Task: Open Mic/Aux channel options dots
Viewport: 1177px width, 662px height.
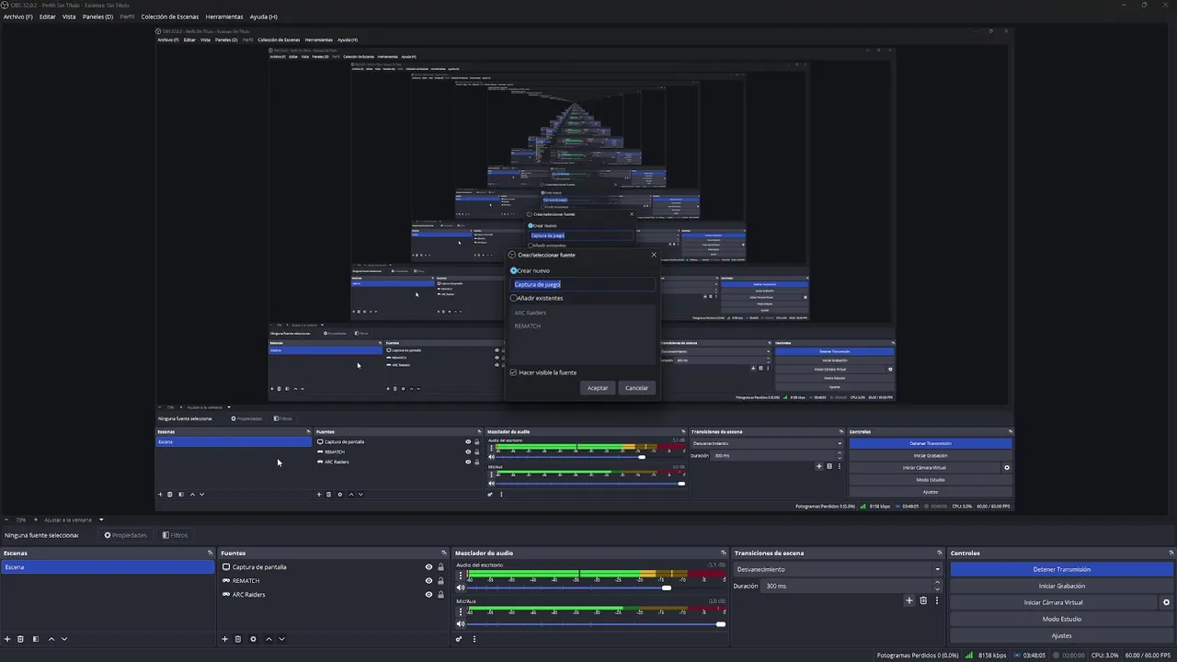Action: click(x=461, y=612)
